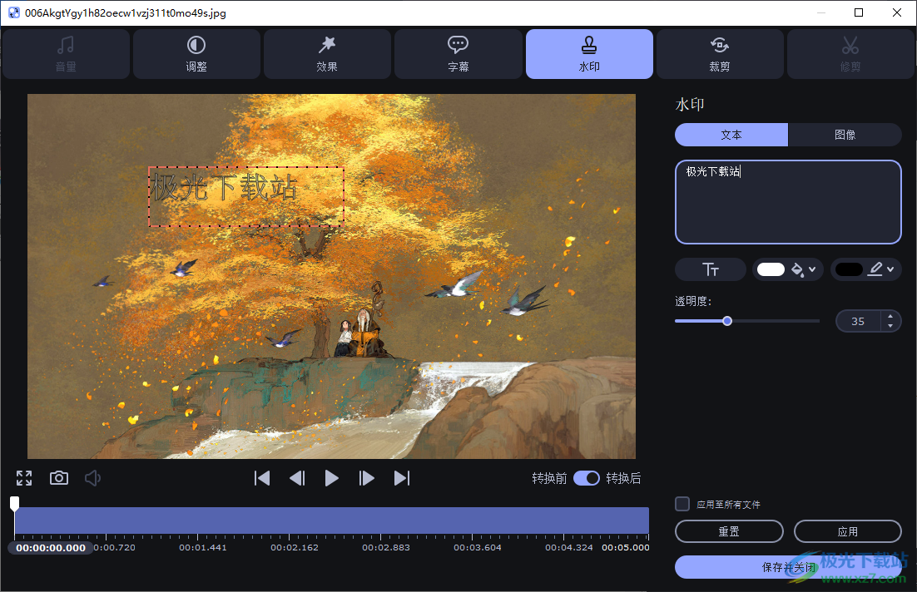The image size is (917, 592).
Task: Open the font settings TT button
Action: [710, 269]
